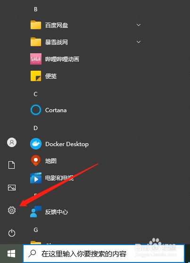Jump via the letter G header

click(x=36, y=230)
